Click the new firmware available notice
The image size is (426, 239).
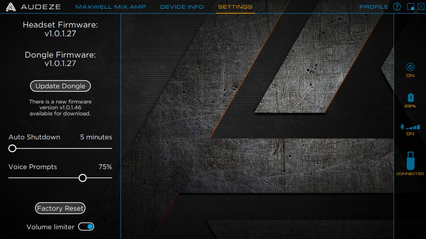[60, 108]
